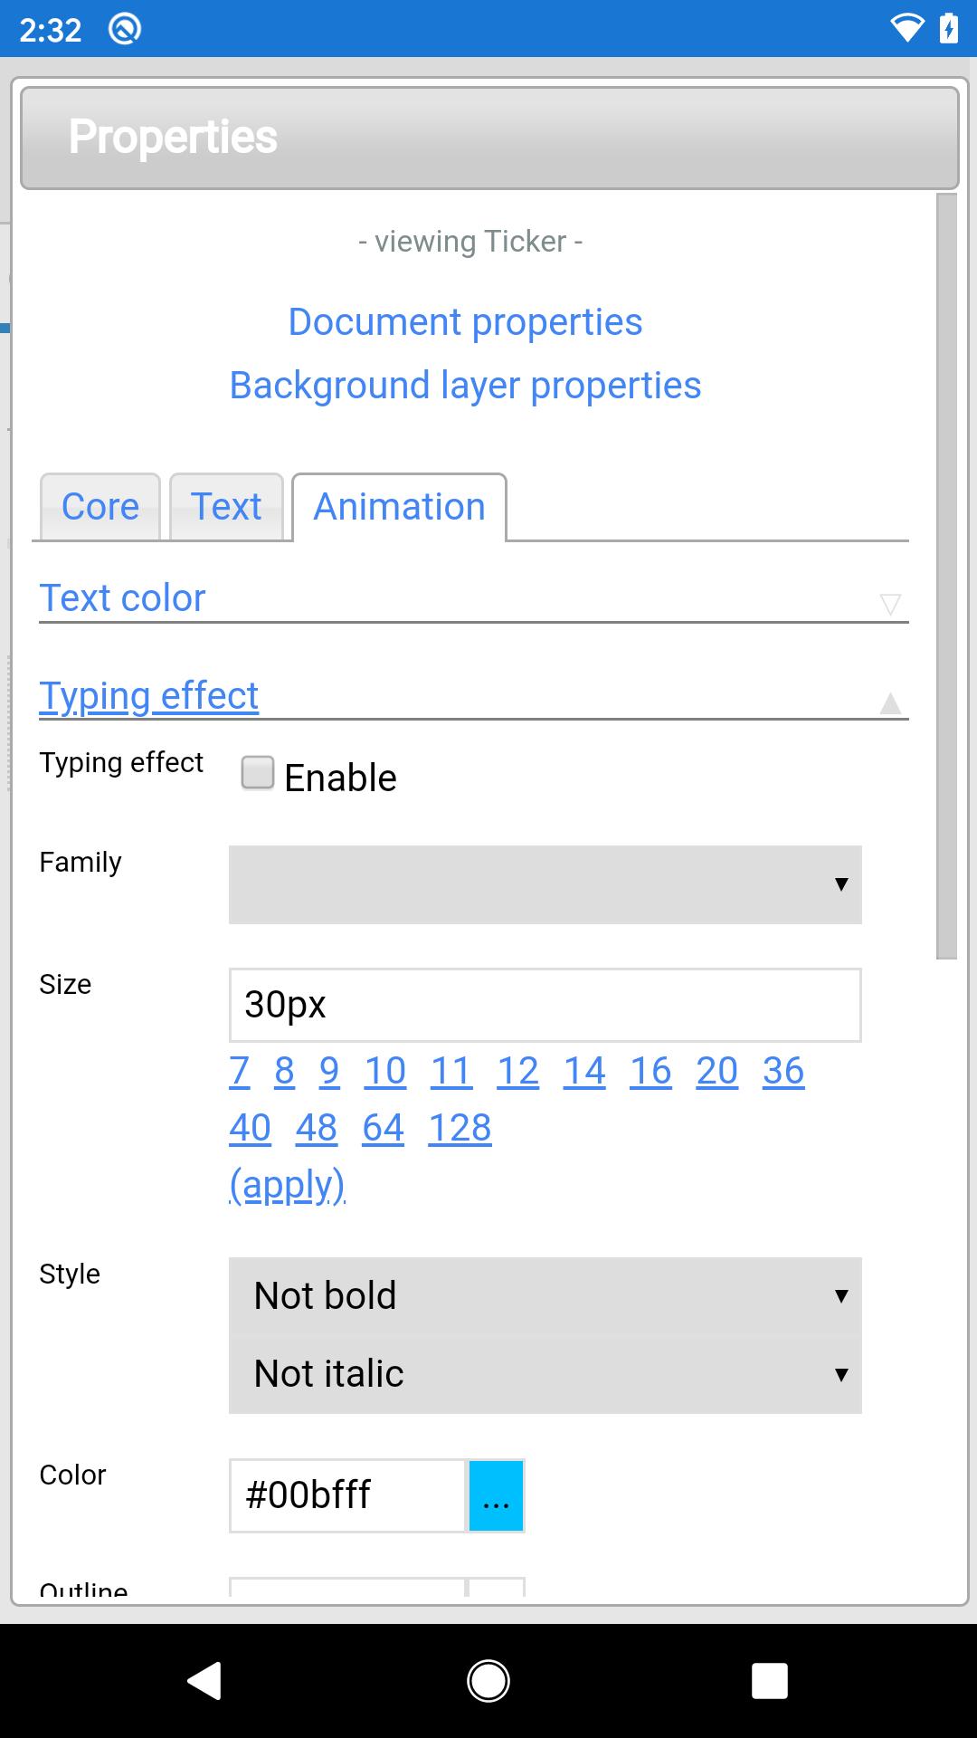The height and width of the screenshot is (1738, 977).
Task: Open the Not italic style dropdown
Action: [545, 1374]
